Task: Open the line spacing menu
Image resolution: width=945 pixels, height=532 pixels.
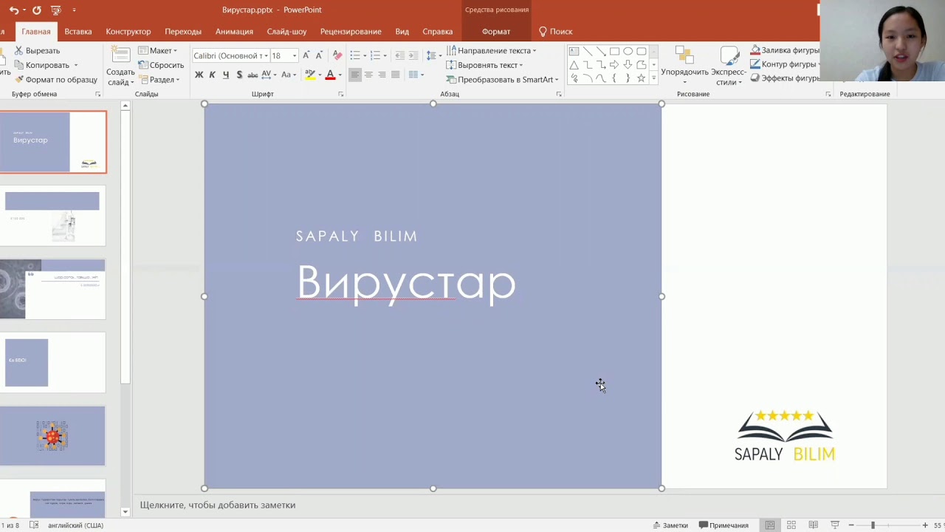Action: coord(433,55)
